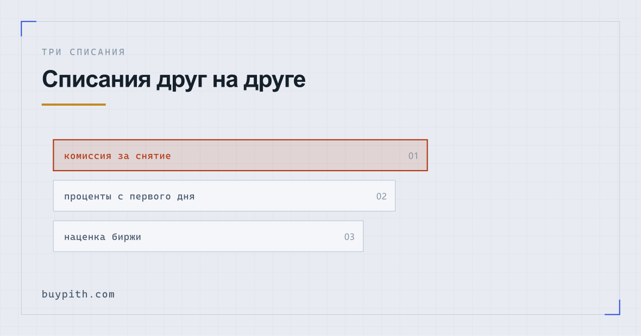
Task: Click the 'ТРИ СПИСАНИЯ' overline label
Action: (x=84, y=52)
